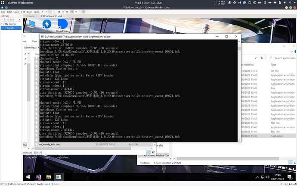Click the refresh button in vgmstream Explorer

point(262,58)
